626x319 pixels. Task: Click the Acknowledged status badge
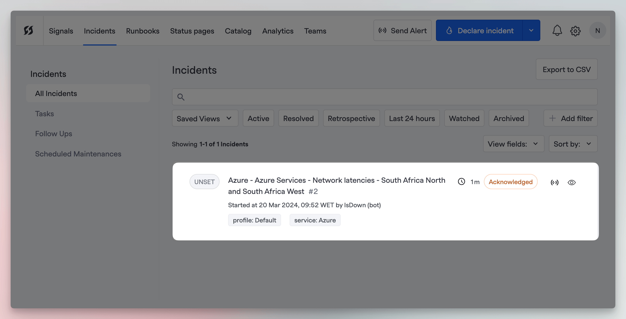[510, 182]
